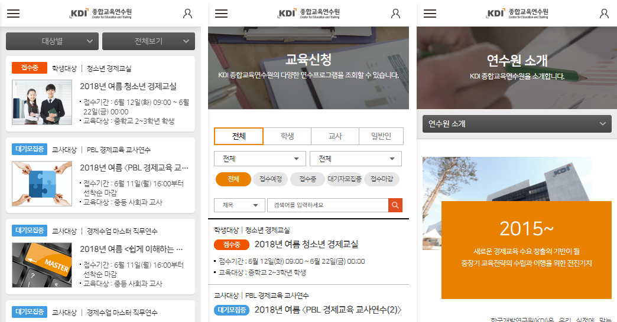Screen dimensions: 617x322
Task: Click user profile icon in right screen
Action: coord(604,14)
